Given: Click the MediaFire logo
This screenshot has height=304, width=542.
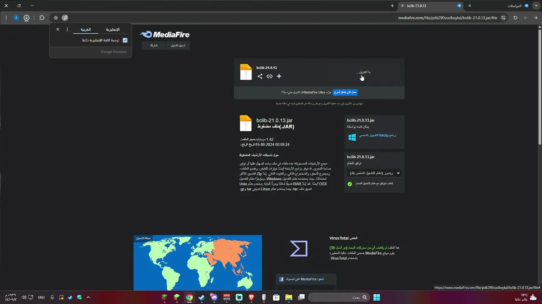Looking at the screenshot, I should point(165,35).
